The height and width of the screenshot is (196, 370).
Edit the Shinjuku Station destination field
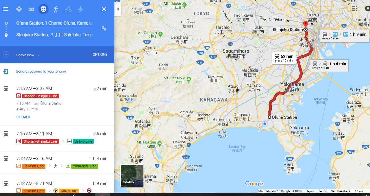(55, 35)
